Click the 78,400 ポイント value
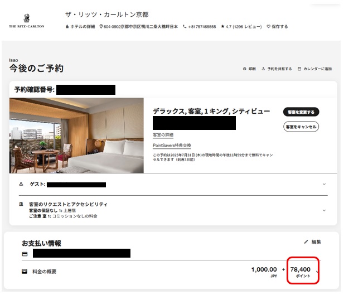Screen dimensions: 344x295 (301, 272)
